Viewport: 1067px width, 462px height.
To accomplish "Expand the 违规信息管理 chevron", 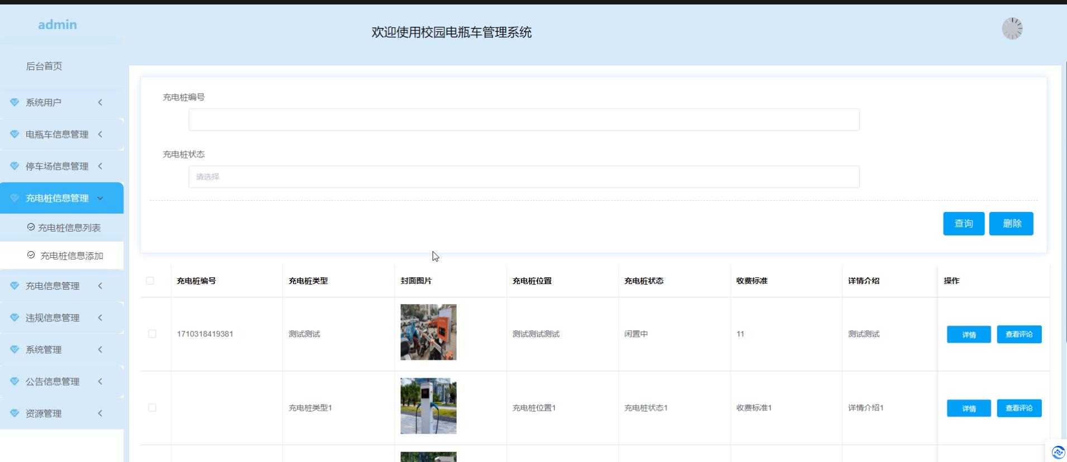I will click(x=101, y=317).
